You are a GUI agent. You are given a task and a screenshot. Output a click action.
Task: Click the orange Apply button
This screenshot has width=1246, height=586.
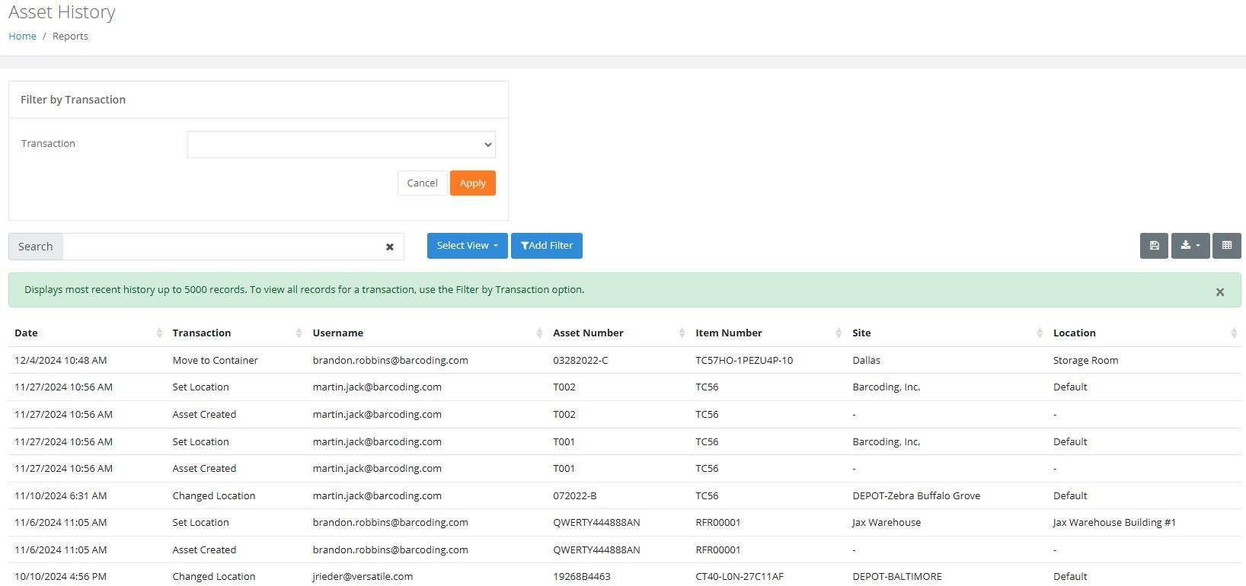[x=473, y=183]
